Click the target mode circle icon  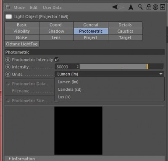click(155, 7)
